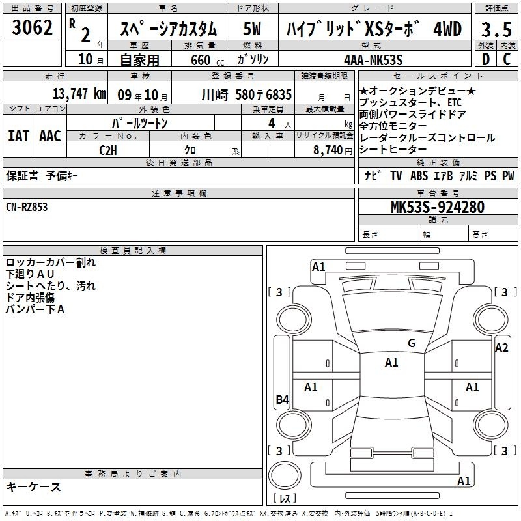Click the IAT shift type cell
Screen dimensions: 521x521
19,135
